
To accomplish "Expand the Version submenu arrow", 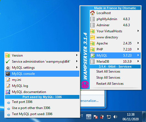I will coord(77,55).
